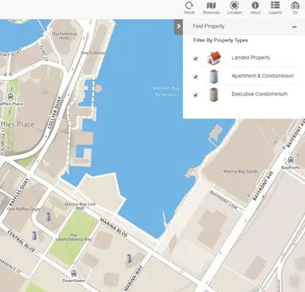This screenshot has width=305, height=292.
Task: Collapse the side panel with the arrow
Action: click(x=178, y=26)
